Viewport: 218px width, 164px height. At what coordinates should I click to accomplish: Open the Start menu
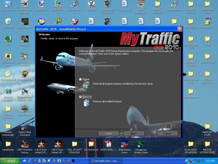[x=10, y=161]
